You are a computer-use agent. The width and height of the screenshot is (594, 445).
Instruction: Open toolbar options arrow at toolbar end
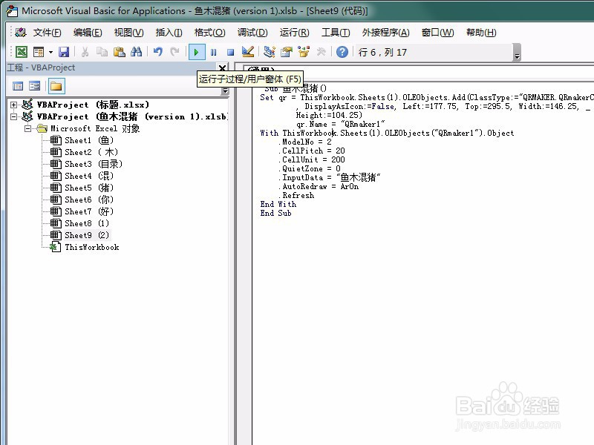(x=517, y=53)
